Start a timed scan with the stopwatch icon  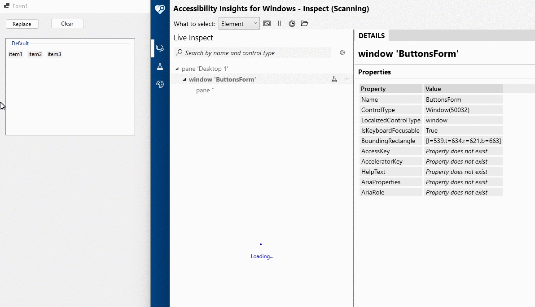tap(292, 23)
